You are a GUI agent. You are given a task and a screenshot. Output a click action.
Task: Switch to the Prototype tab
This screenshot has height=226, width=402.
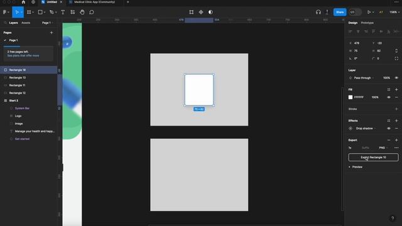[x=367, y=23]
